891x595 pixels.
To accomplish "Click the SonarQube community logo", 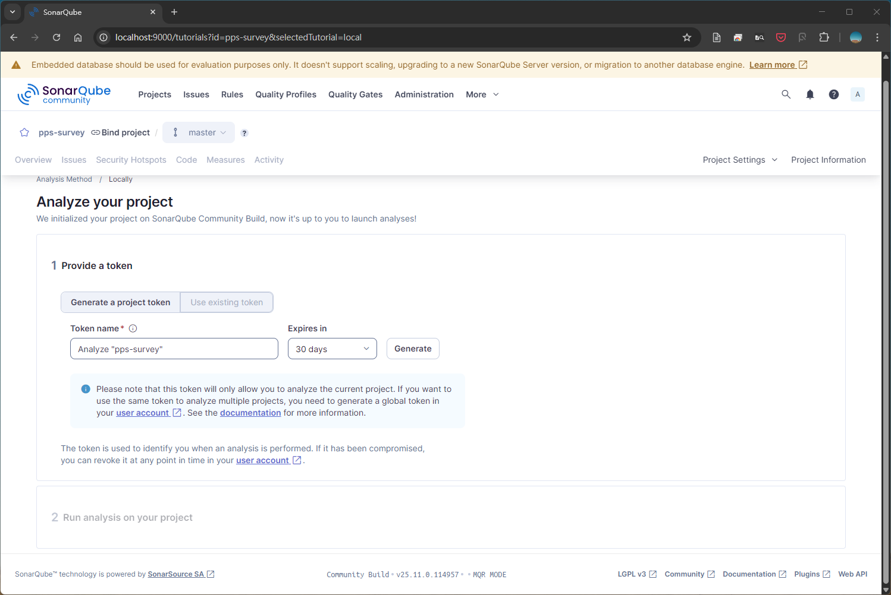I will (x=64, y=94).
